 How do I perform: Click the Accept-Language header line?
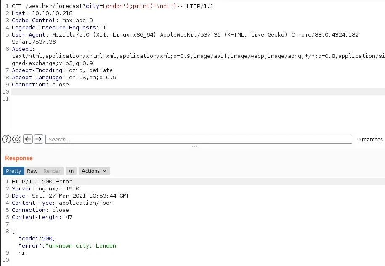point(64,77)
